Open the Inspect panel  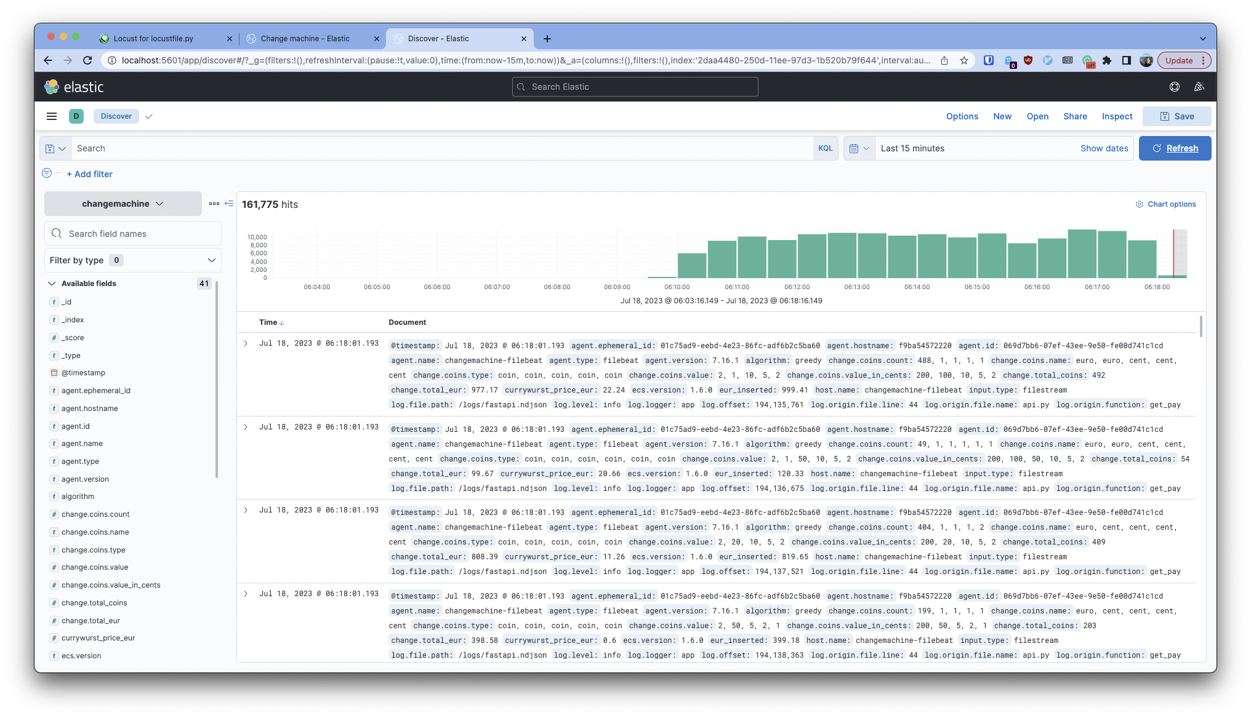tap(1117, 116)
